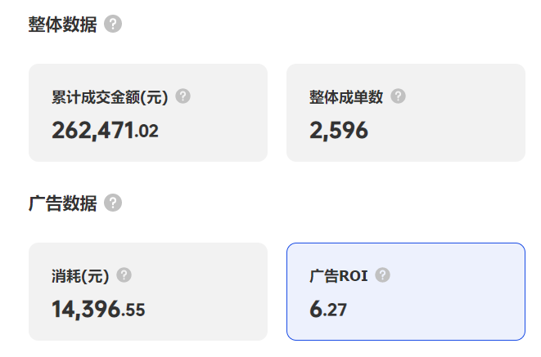Click the 广告ROI label text
This screenshot has height=357, width=541.
pyautogui.click(x=338, y=276)
